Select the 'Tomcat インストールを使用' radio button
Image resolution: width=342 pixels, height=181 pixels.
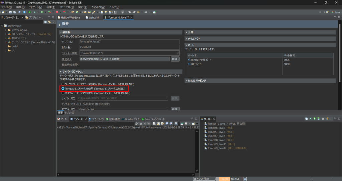point(63,89)
